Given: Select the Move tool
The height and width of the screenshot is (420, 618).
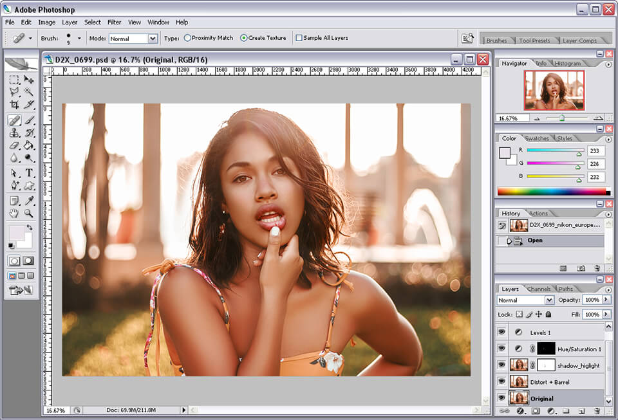Looking at the screenshot, I should coord(29,81).
